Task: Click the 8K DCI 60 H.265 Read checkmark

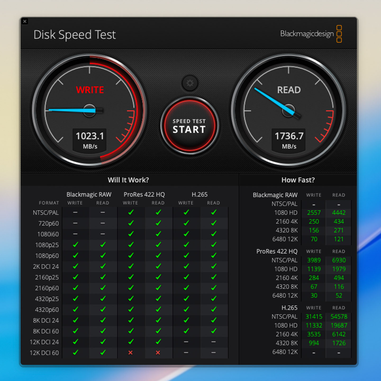Action: 214,331
